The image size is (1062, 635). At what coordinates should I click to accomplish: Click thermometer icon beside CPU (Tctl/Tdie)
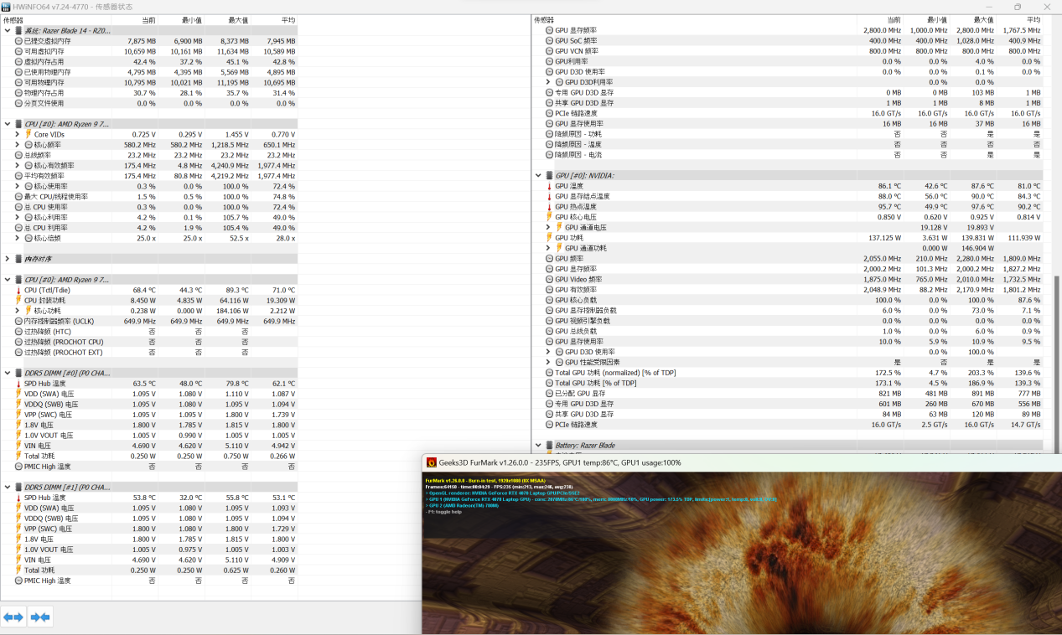pos(18,290)
